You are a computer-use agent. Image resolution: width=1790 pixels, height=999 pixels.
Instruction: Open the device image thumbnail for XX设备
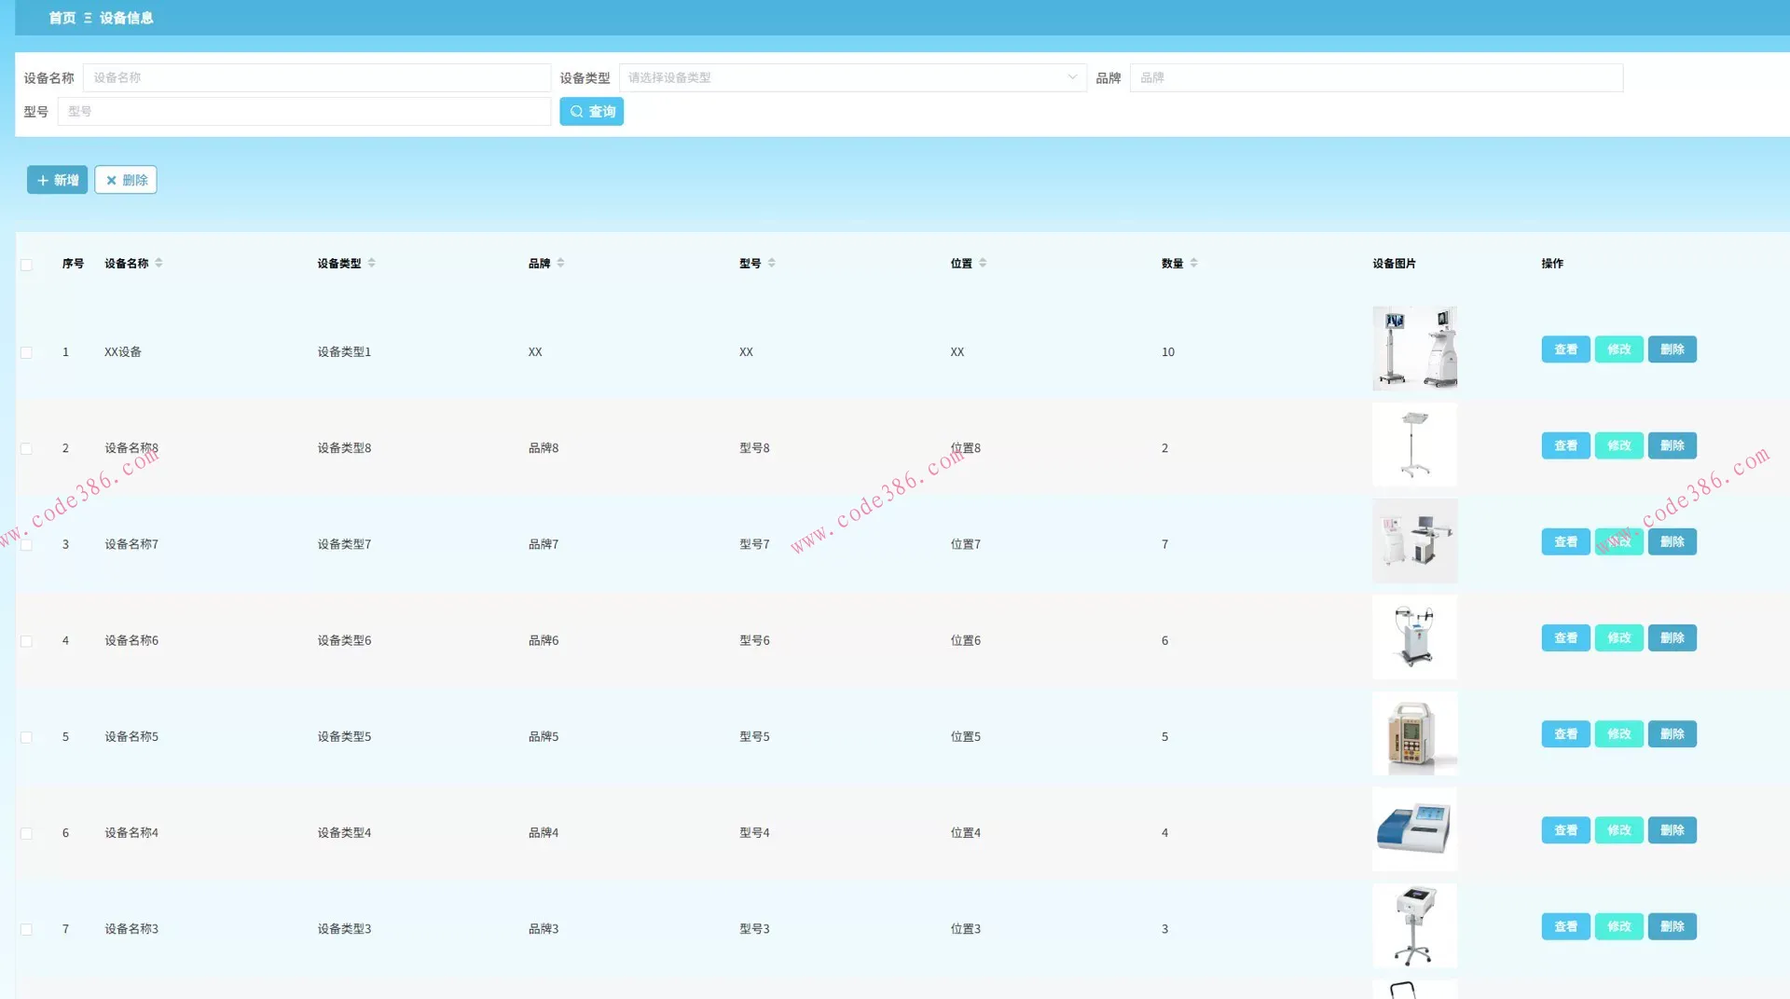pyautogui.click(x=1414, y=349)
